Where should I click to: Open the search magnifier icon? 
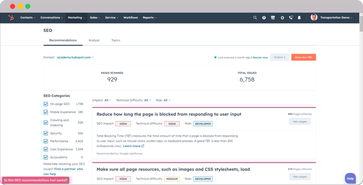pyautogui.click(x=255, y=18)
